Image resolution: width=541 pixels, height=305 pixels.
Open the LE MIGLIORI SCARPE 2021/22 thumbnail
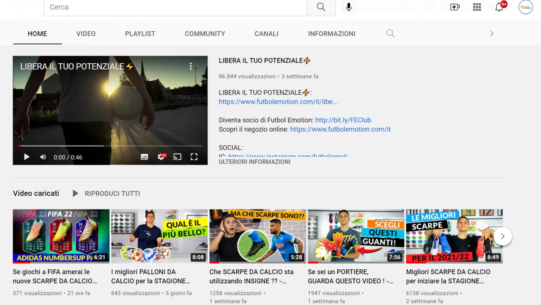click(454, 236)
